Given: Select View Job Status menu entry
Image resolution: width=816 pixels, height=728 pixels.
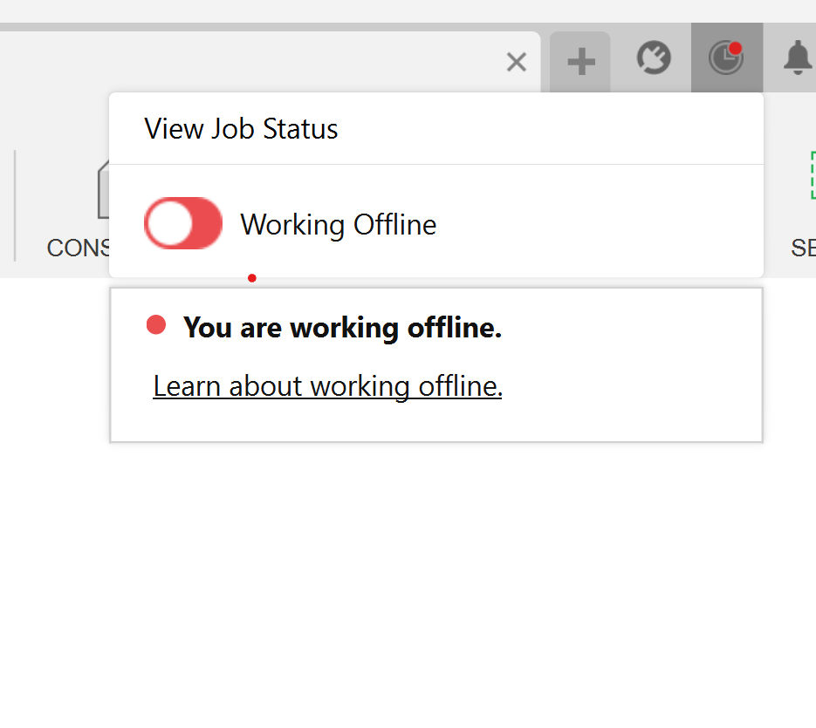Looking at the screenshot, I should click(242, 129).
